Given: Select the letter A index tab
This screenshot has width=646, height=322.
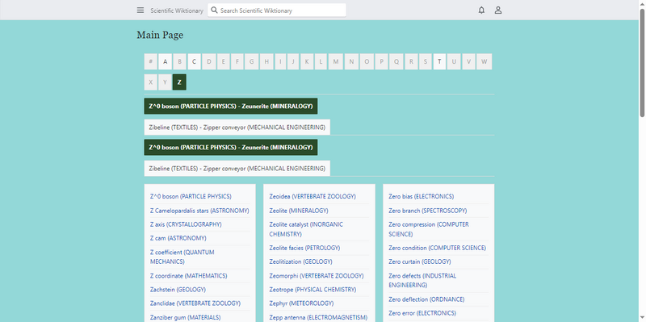Looking at the screenshot, I should (166, 62).
